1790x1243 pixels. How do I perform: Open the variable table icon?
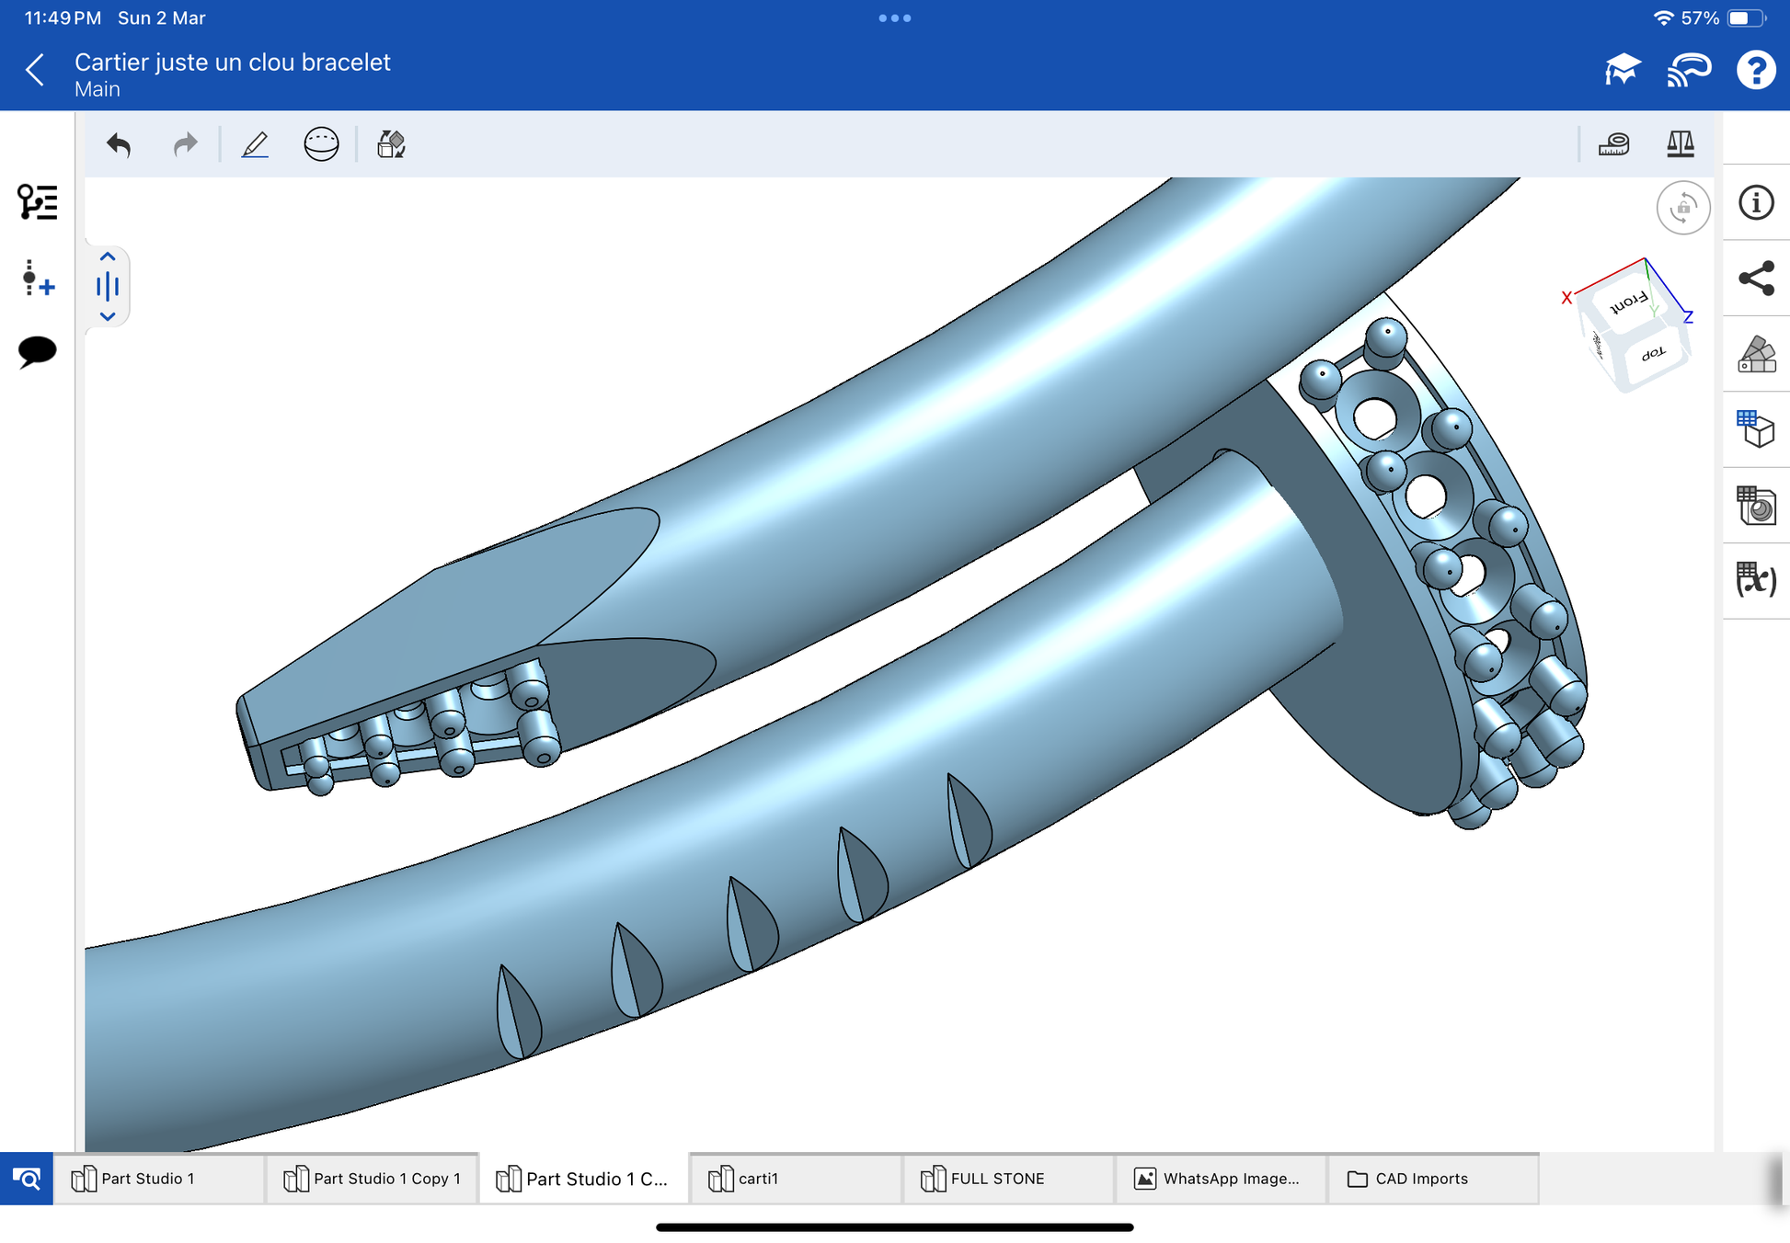point(1755,579)
